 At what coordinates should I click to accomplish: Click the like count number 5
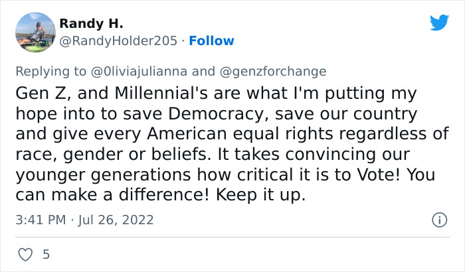[46, 254]
